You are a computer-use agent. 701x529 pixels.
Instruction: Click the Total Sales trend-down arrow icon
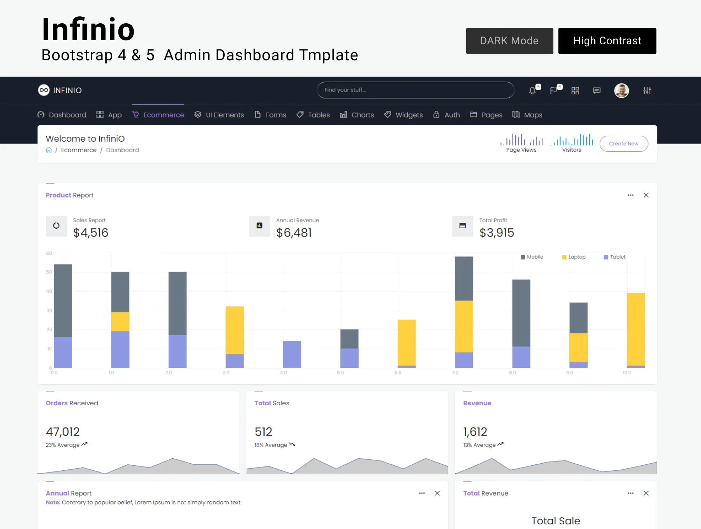pos(292,444)
